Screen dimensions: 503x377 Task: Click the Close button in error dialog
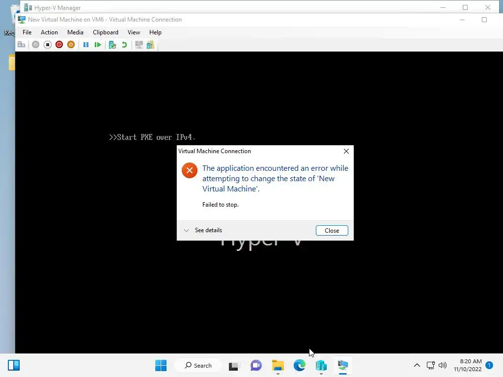click(332, 231)
